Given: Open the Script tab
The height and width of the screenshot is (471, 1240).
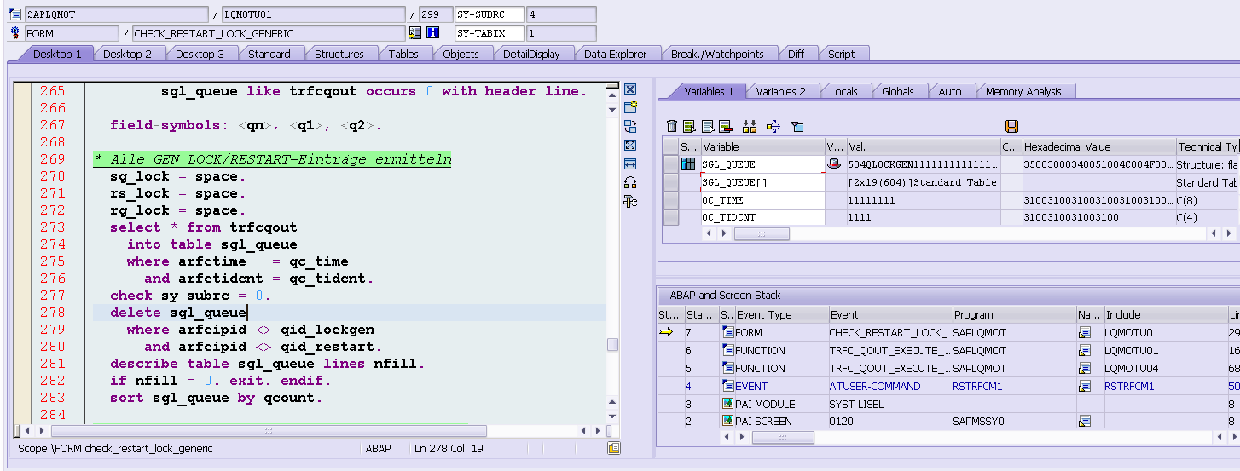Looking at the screenshot, I should (x=841, y=54).
